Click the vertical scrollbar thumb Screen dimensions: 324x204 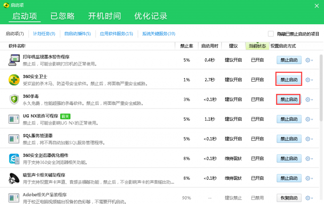321,88
